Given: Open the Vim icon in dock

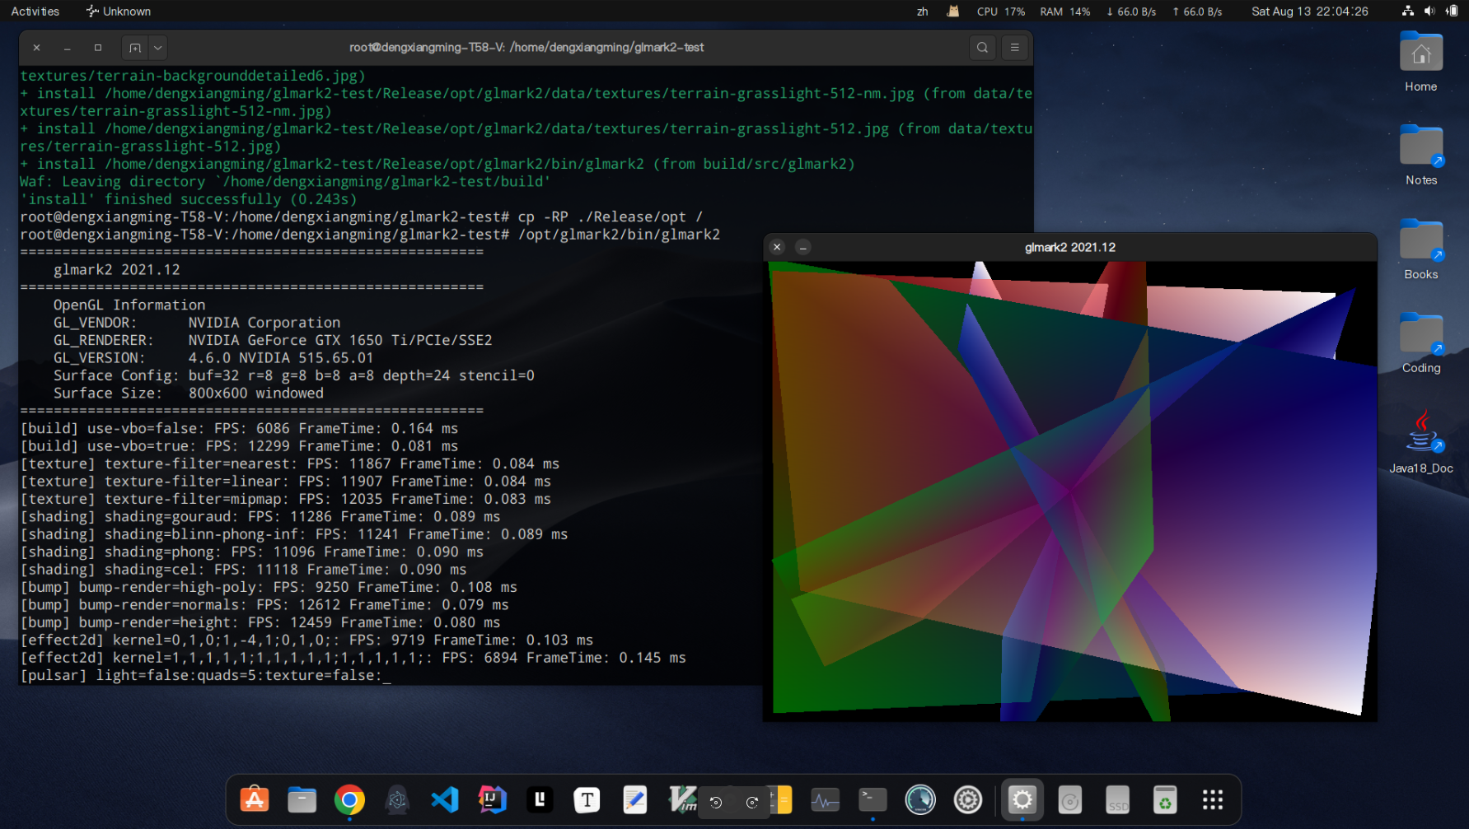Looking at the screenshot, I should click(682, 799).
